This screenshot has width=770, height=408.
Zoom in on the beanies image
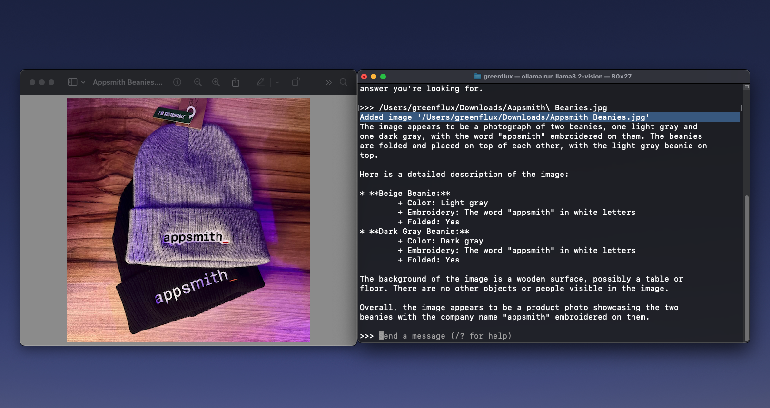pos(216,82)
